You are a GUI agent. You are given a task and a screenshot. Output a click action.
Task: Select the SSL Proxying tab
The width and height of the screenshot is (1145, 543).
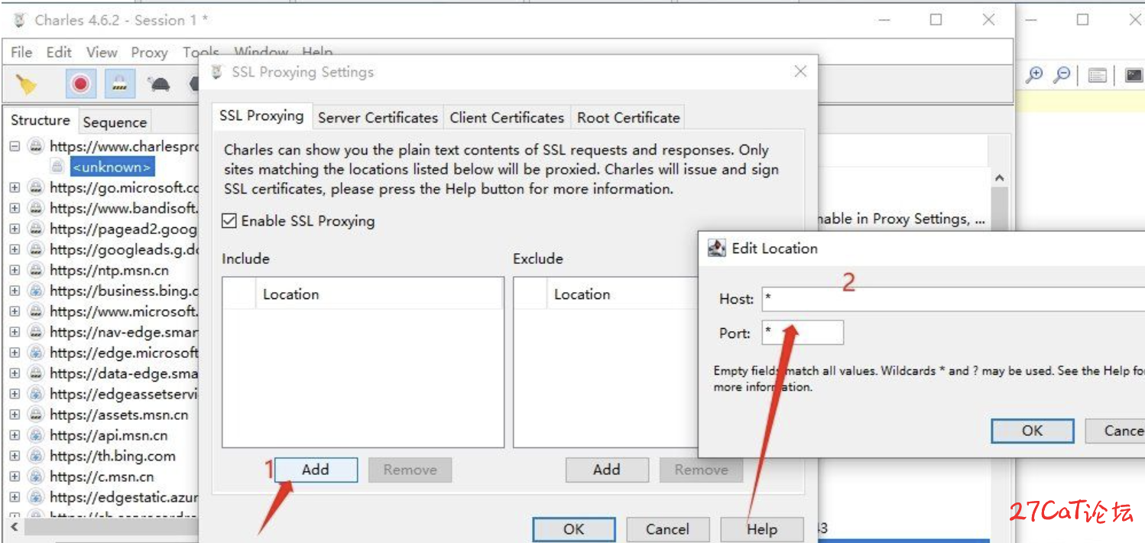pyautogui.click(x=261, y=115)
